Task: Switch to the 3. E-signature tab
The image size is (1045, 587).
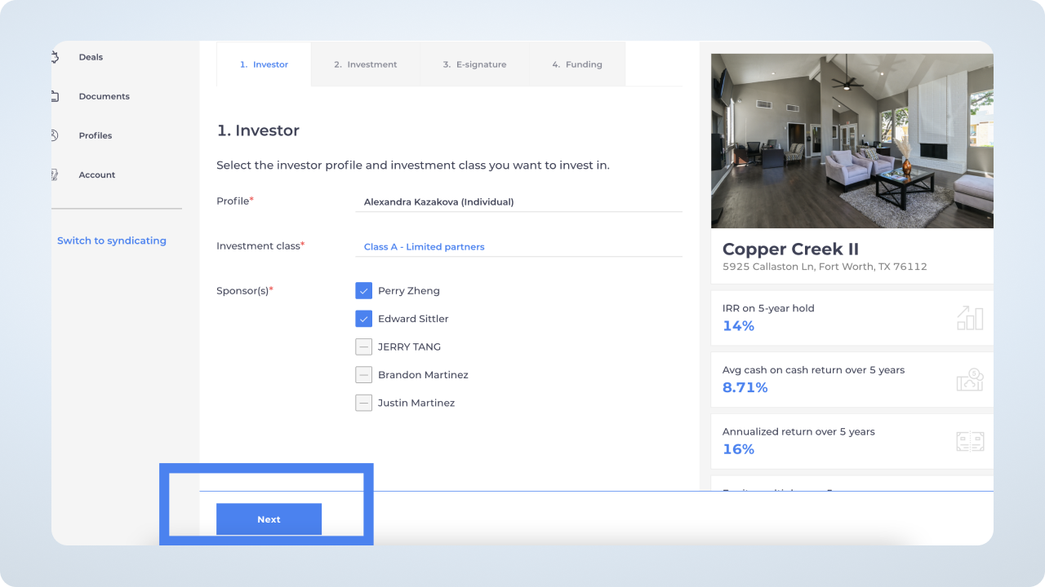Action: coord(475,64)
